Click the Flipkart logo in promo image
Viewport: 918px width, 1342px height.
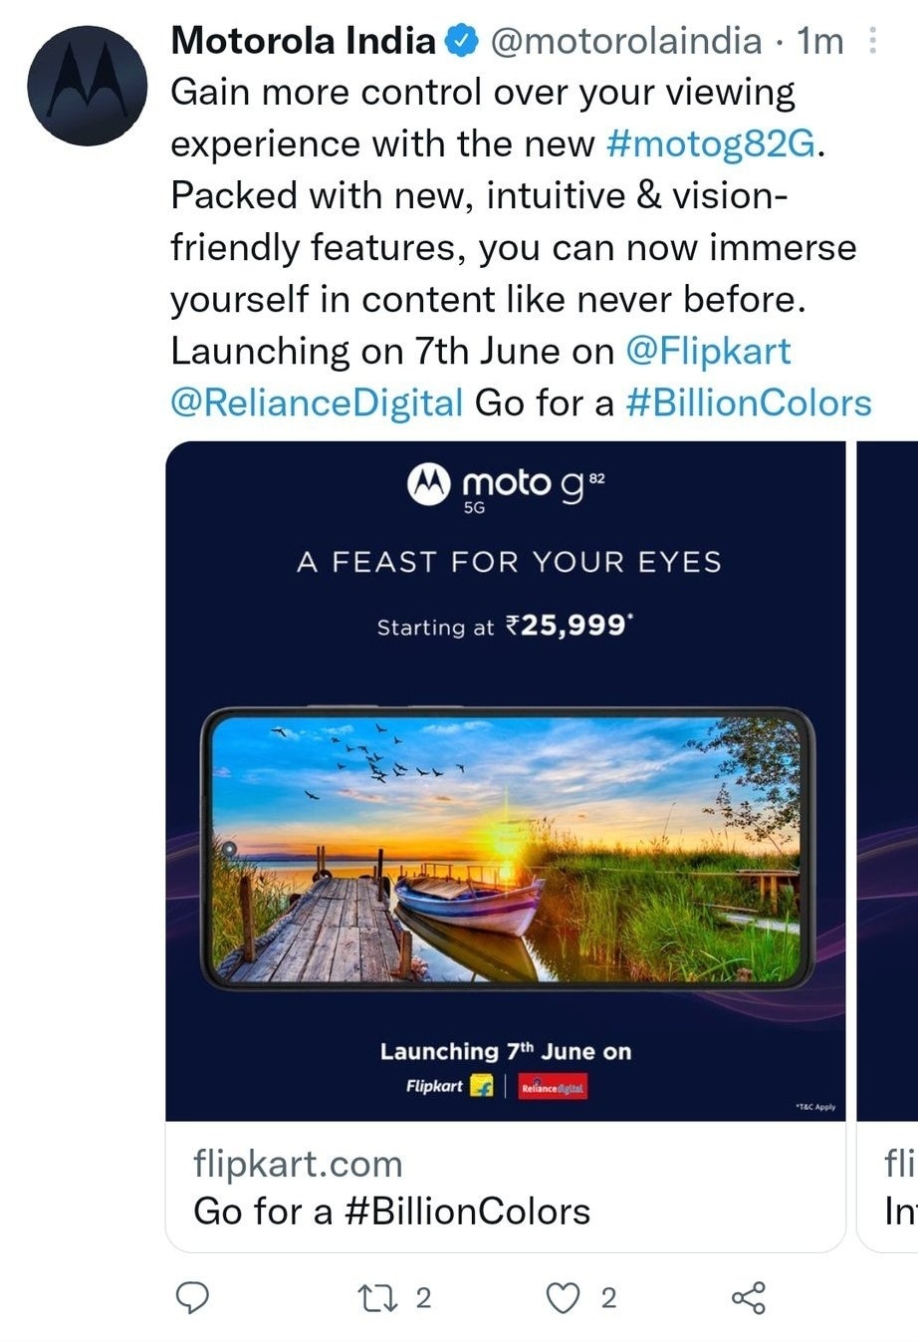tap(449, 1086)
